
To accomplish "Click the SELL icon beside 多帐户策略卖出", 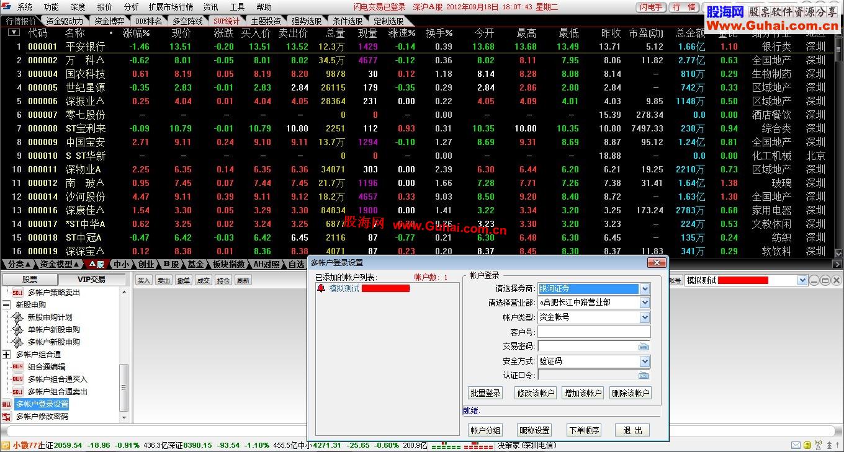I will 17,293.
